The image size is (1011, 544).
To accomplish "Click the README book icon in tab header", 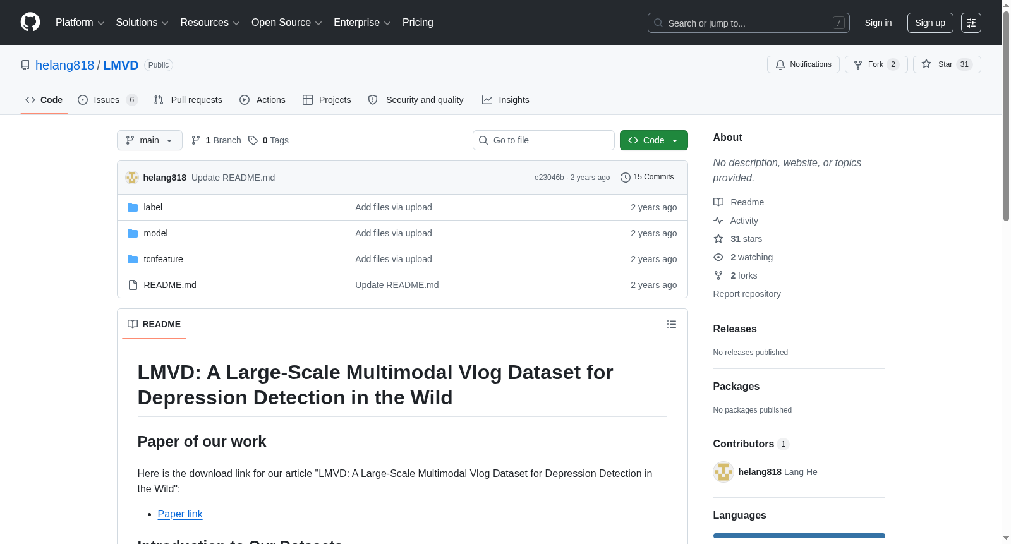I will point(133,324).
